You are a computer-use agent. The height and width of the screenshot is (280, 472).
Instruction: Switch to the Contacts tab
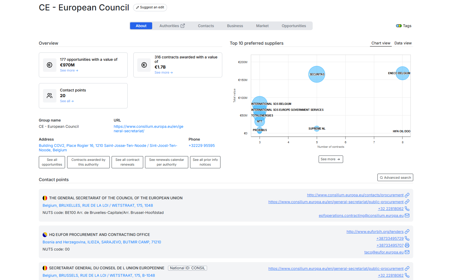(206, 26)
